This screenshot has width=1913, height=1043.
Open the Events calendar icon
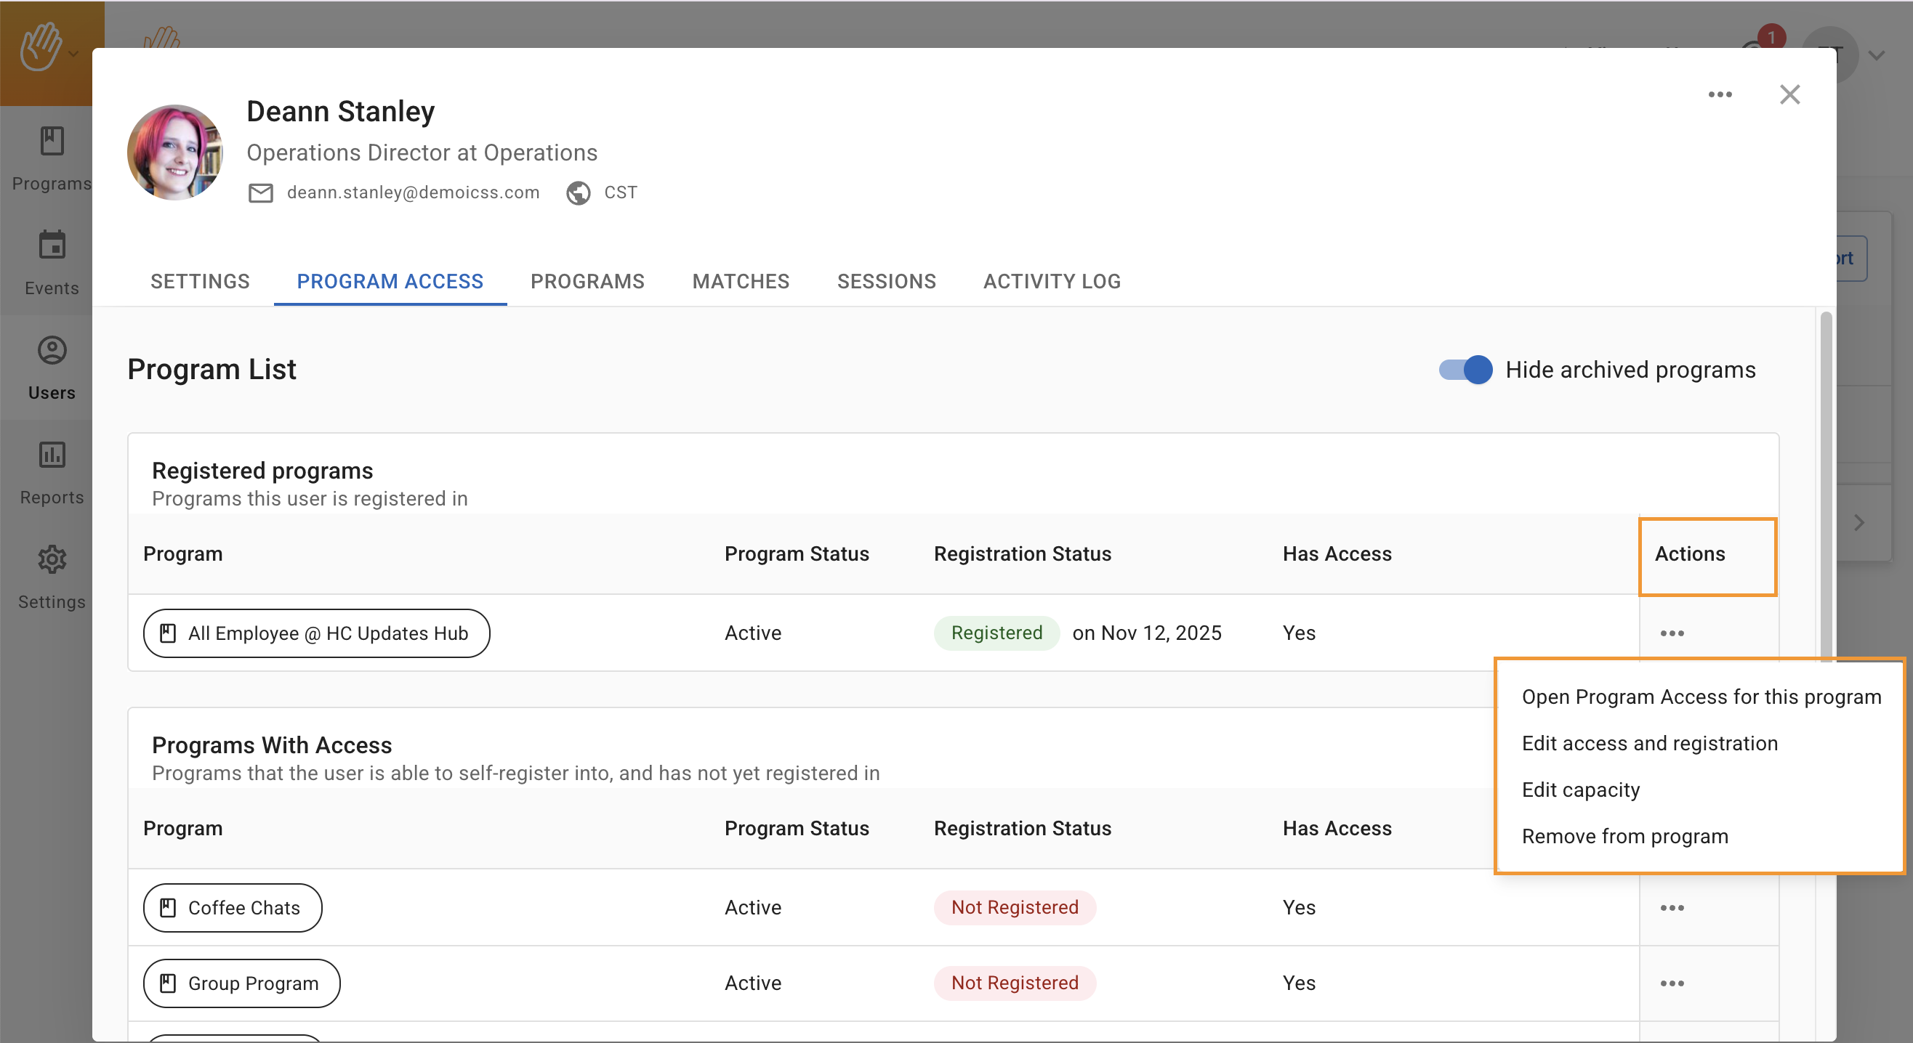pyautogui.click(x=52, y=245)
